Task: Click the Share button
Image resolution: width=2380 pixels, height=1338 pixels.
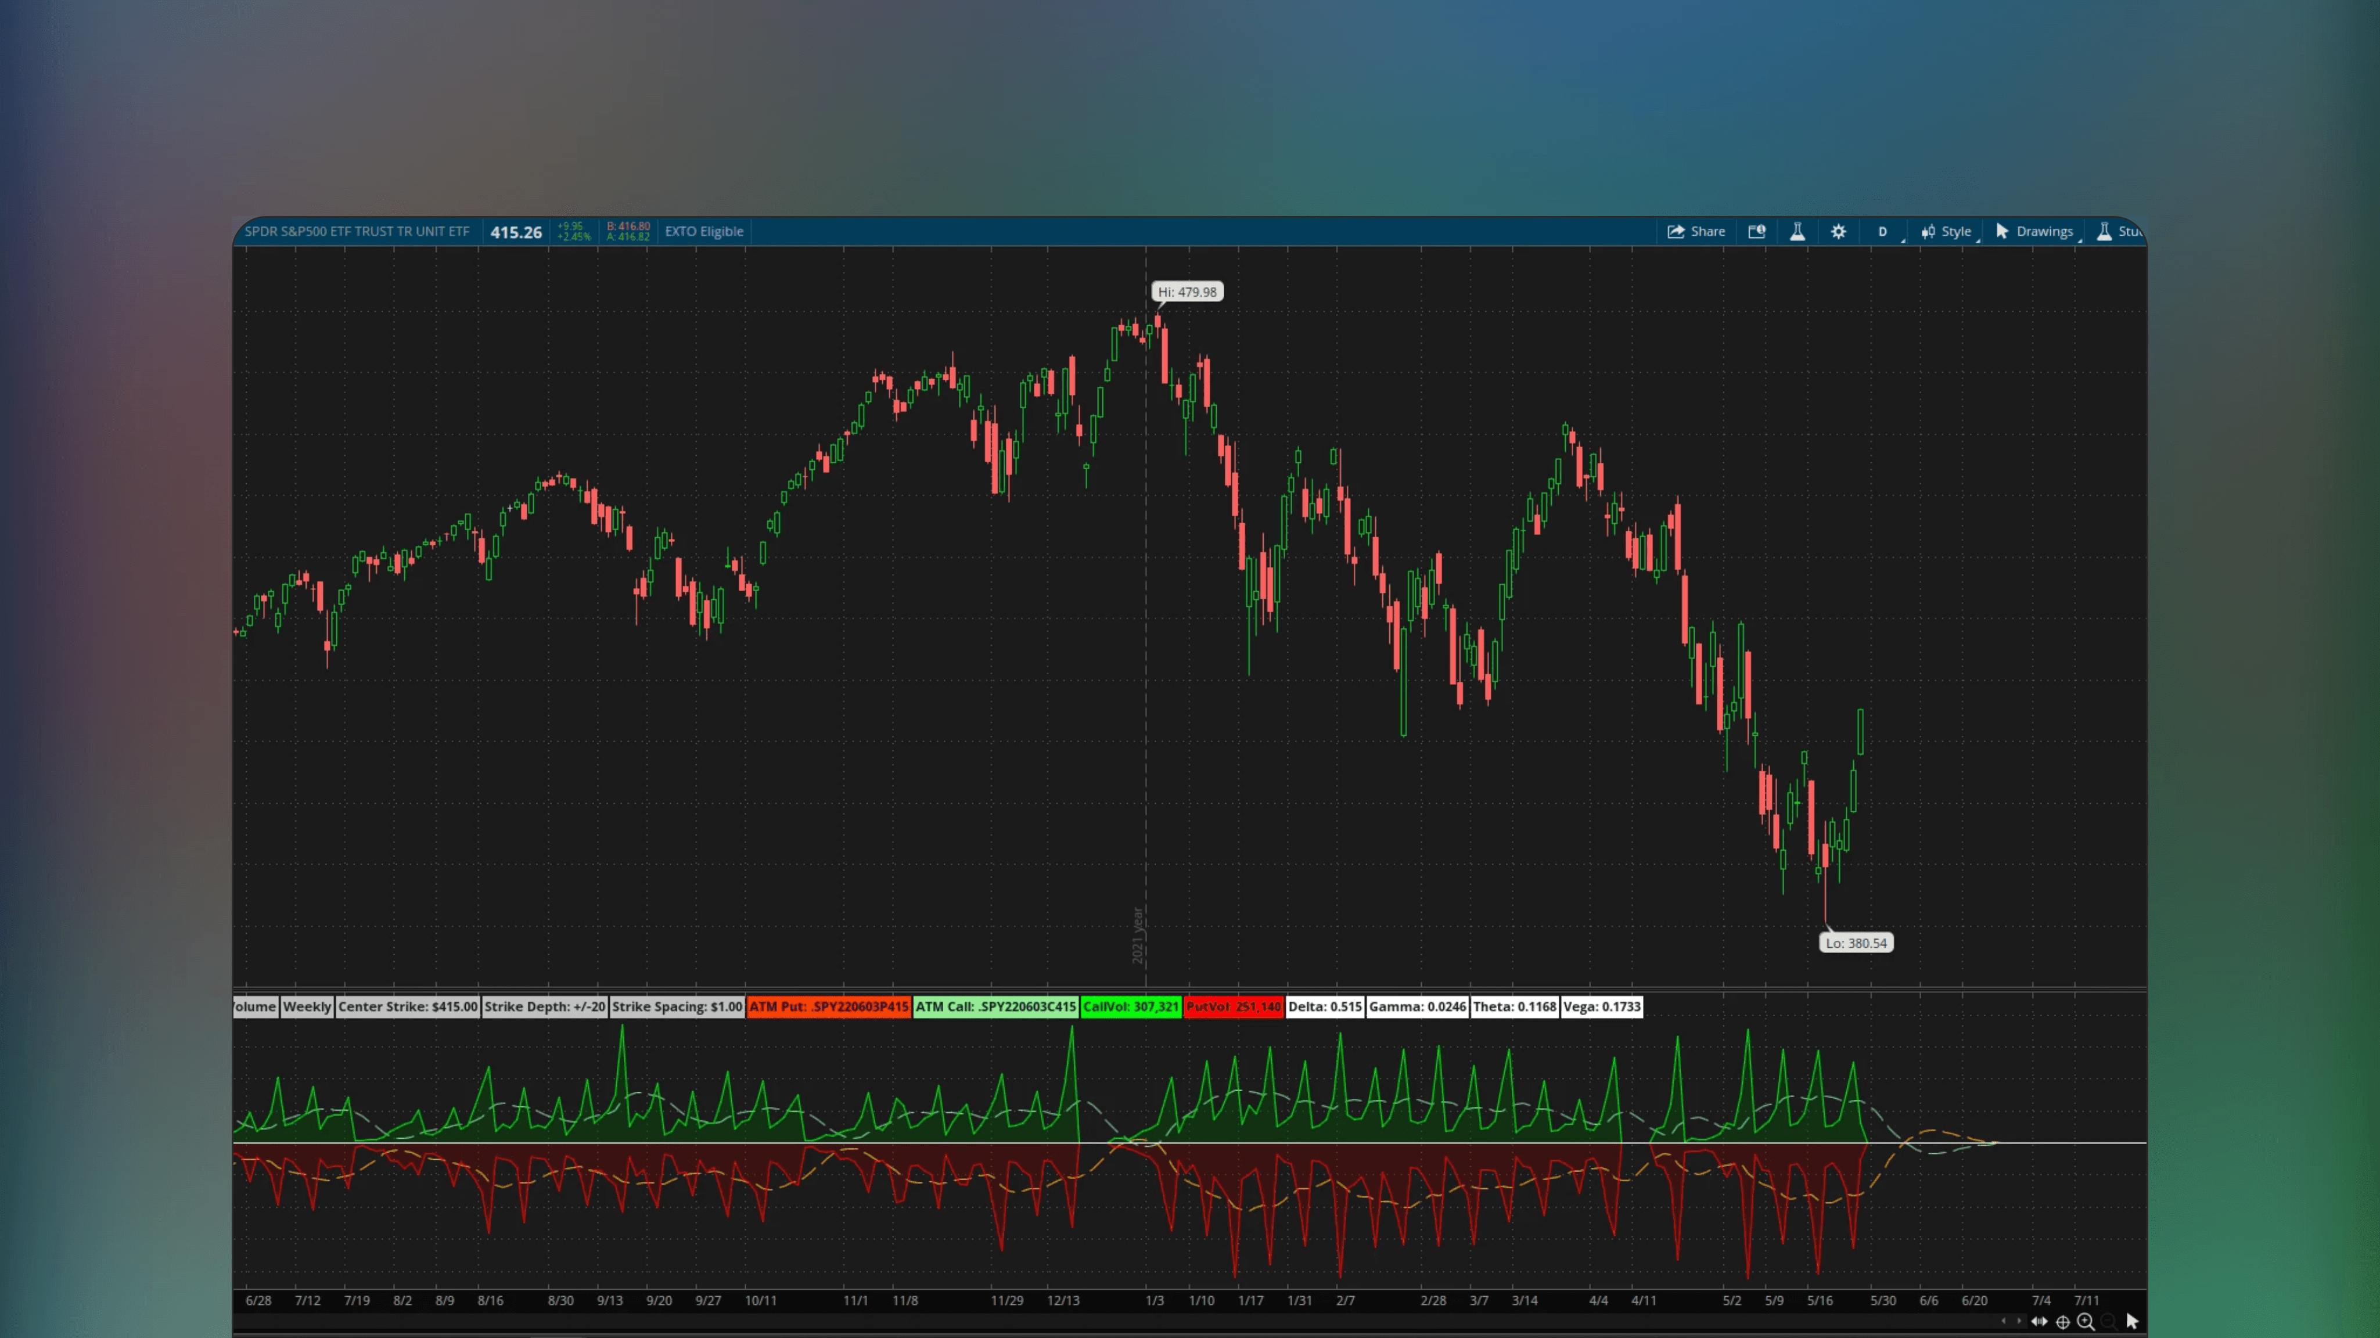Action: tap(1696, 231)
